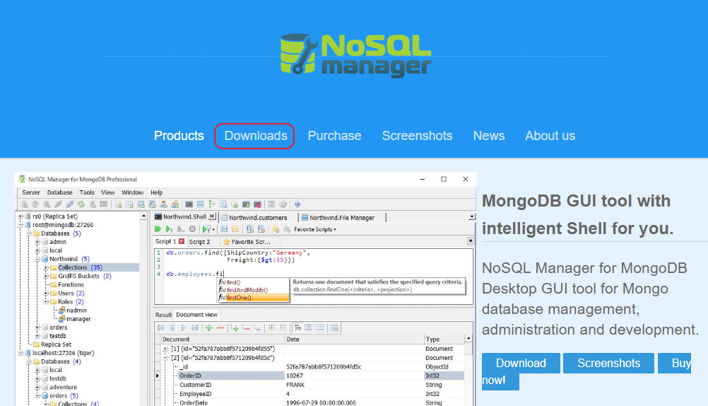Open the Products navigation link
The image size is (708, 406).
[179, 136]
